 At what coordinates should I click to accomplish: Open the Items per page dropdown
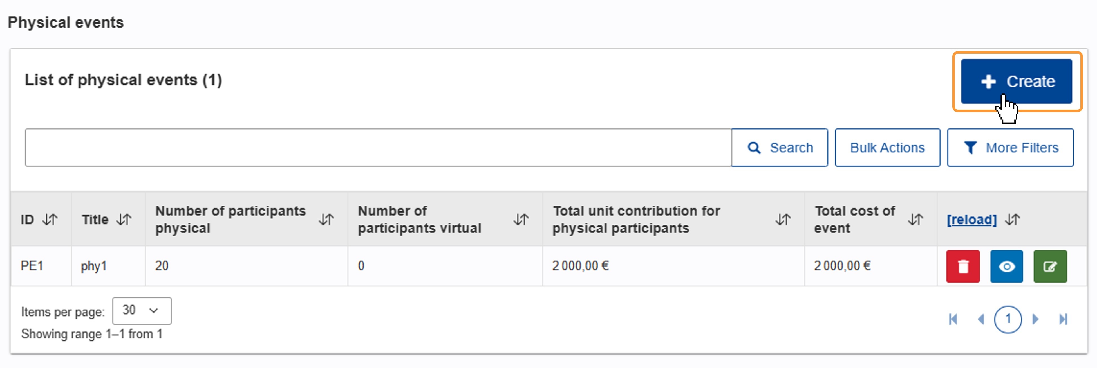pos(142,311)
